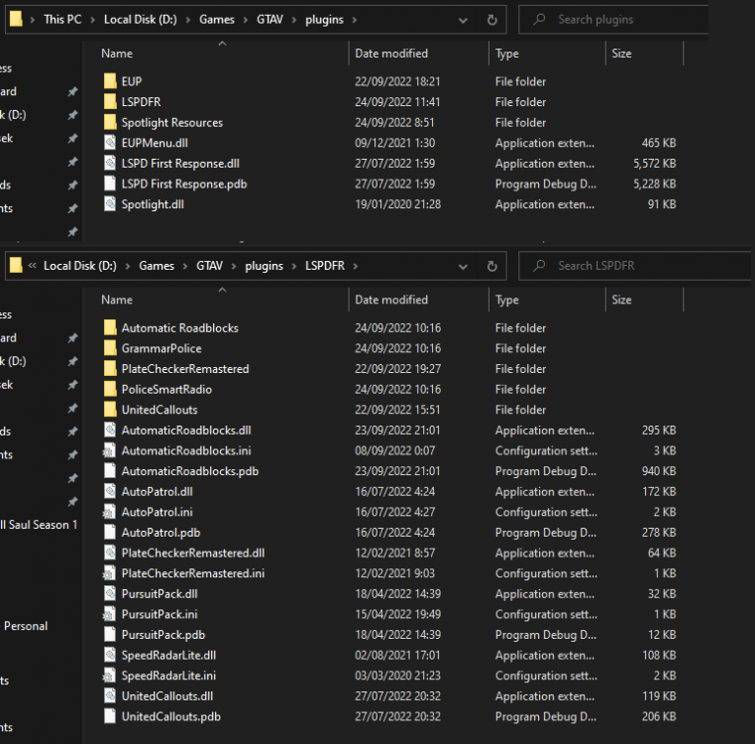
Task: Select the UnitedCallouts.dll file name
Action: point(167,695)
